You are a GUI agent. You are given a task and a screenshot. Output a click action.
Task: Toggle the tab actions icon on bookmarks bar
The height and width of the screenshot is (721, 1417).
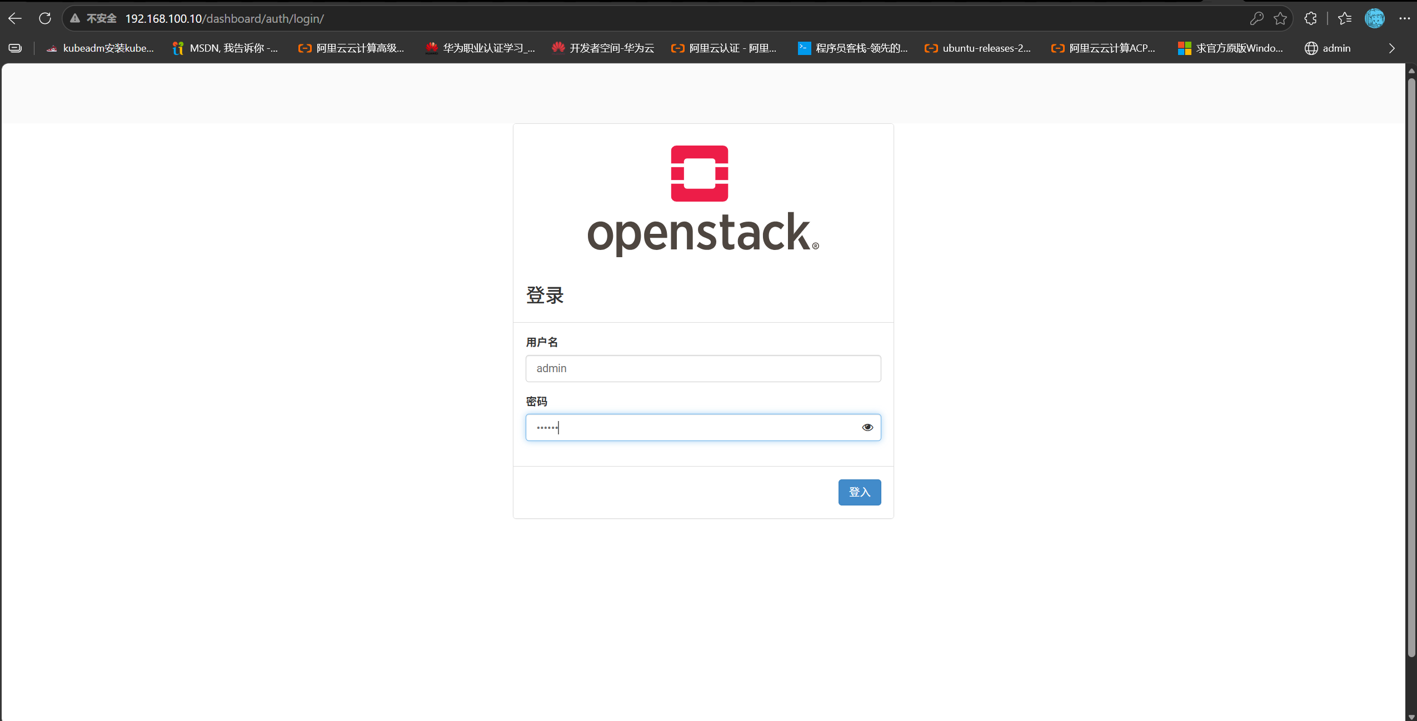(16, 48)
